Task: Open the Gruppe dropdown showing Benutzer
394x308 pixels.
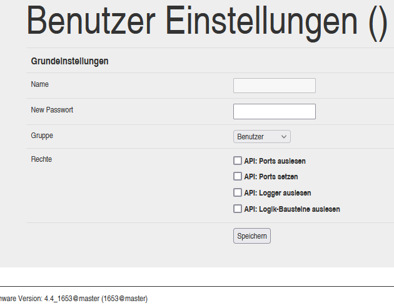Action: coord(261,136)
